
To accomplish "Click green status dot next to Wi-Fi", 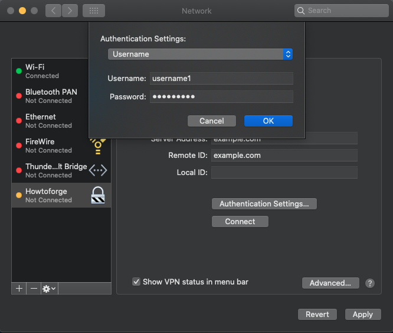I will [x=19, y=71].
